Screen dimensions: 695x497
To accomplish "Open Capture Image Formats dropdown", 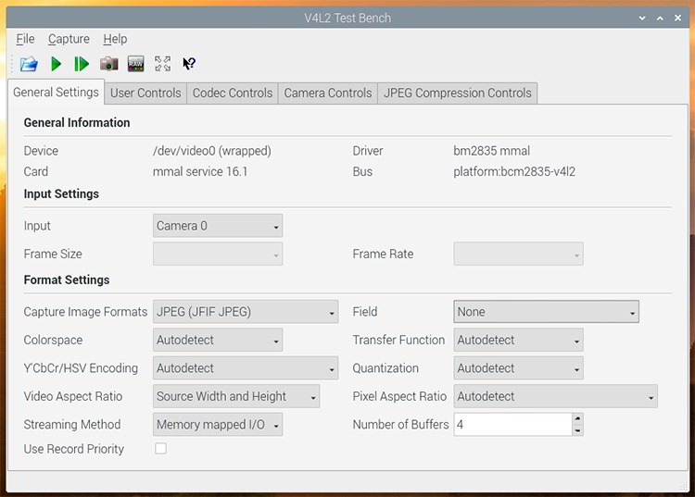I will (x=246, y=312).
